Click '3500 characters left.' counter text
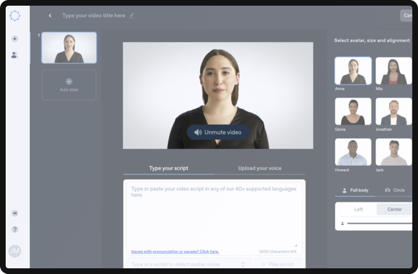This screenshot has height=274, width=418. point(278,251)
